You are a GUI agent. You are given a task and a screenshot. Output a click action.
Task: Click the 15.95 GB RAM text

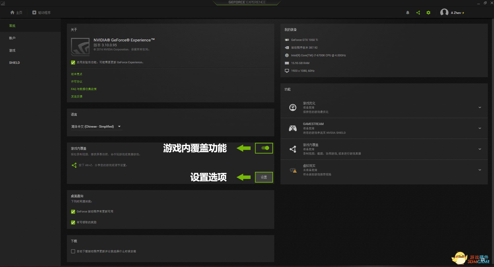pyautogui.click(x=300, y=63)
